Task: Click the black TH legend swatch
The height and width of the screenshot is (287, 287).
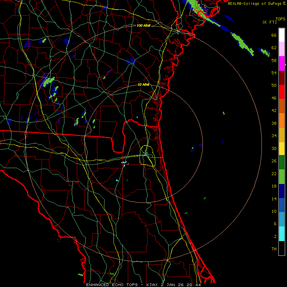Action: (282, 248)
